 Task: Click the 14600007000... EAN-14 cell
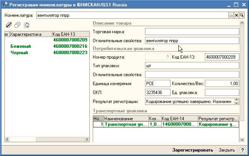click(x=179, y=124)
